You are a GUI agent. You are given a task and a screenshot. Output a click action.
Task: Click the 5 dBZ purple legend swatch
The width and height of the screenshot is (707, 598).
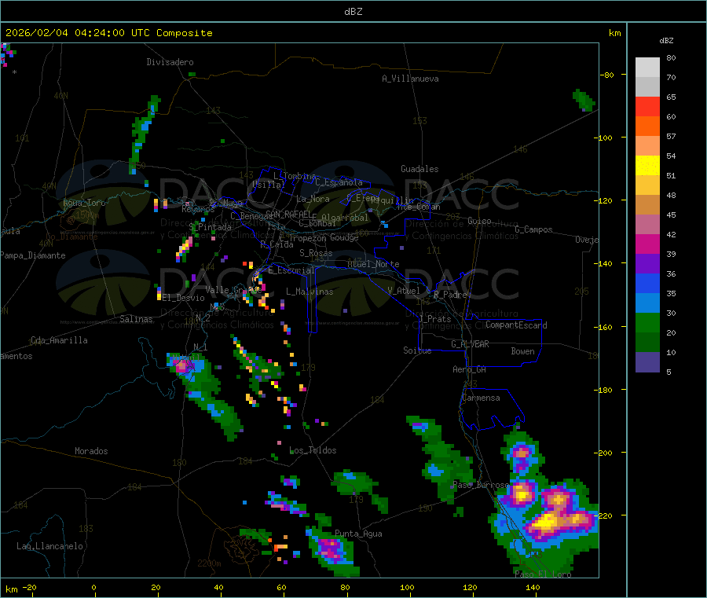[x=647, y=362]
